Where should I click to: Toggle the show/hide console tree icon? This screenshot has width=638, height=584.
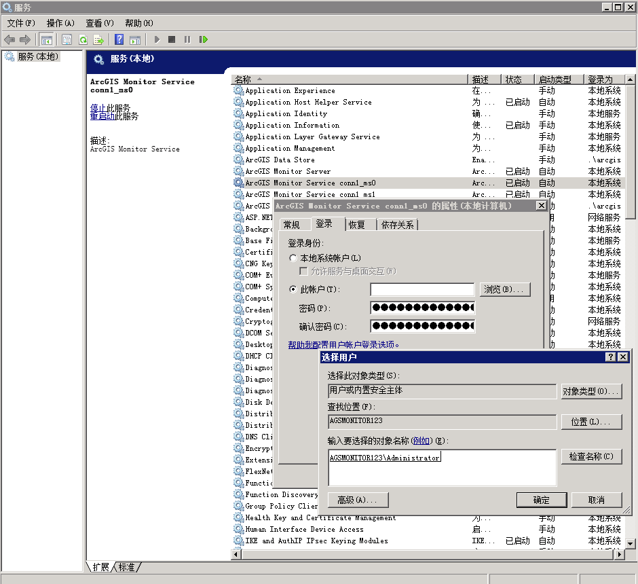click(x=47, y=39)
